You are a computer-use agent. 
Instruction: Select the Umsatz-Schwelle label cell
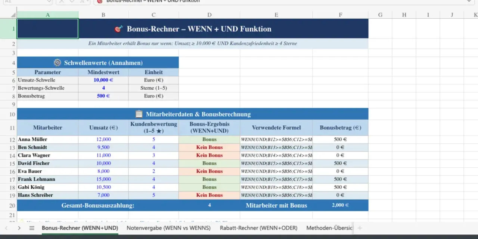click(48, 80)
